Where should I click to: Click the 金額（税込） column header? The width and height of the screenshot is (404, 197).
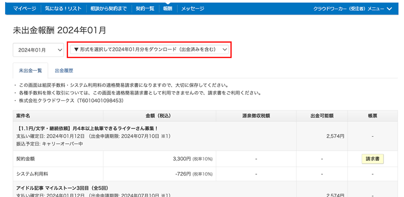(159, 116)
